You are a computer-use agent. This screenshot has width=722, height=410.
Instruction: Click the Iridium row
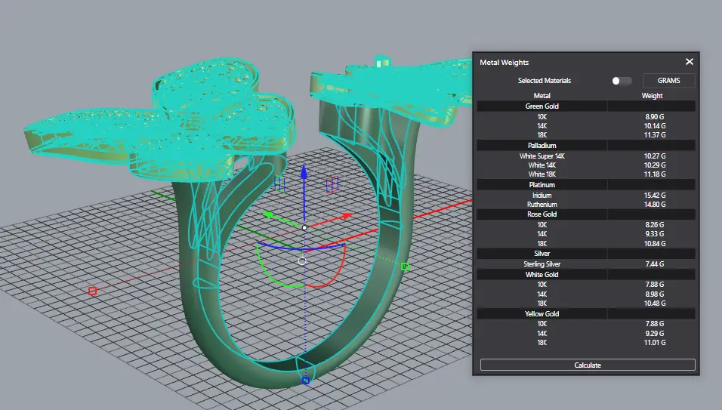[x=586, y=195]
